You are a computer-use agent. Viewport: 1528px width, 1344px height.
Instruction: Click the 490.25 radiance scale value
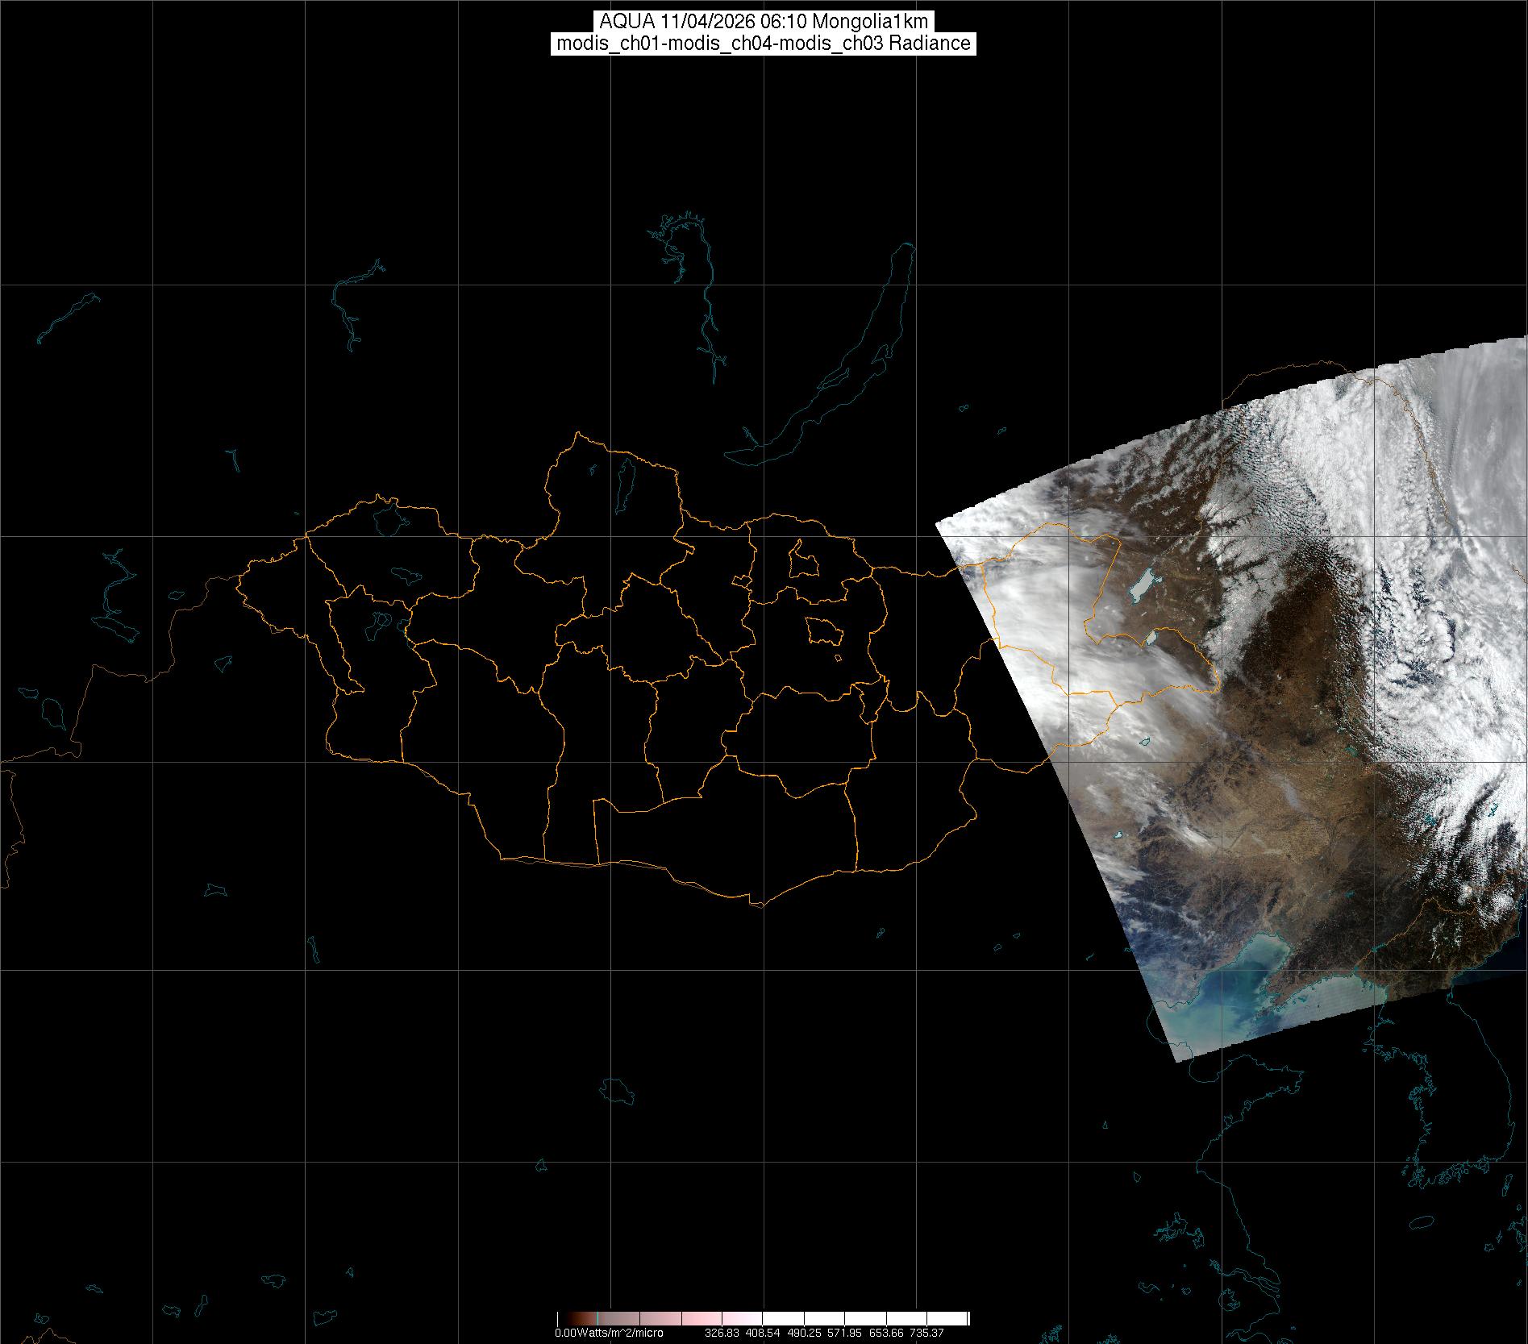[x=804, y=1333]
